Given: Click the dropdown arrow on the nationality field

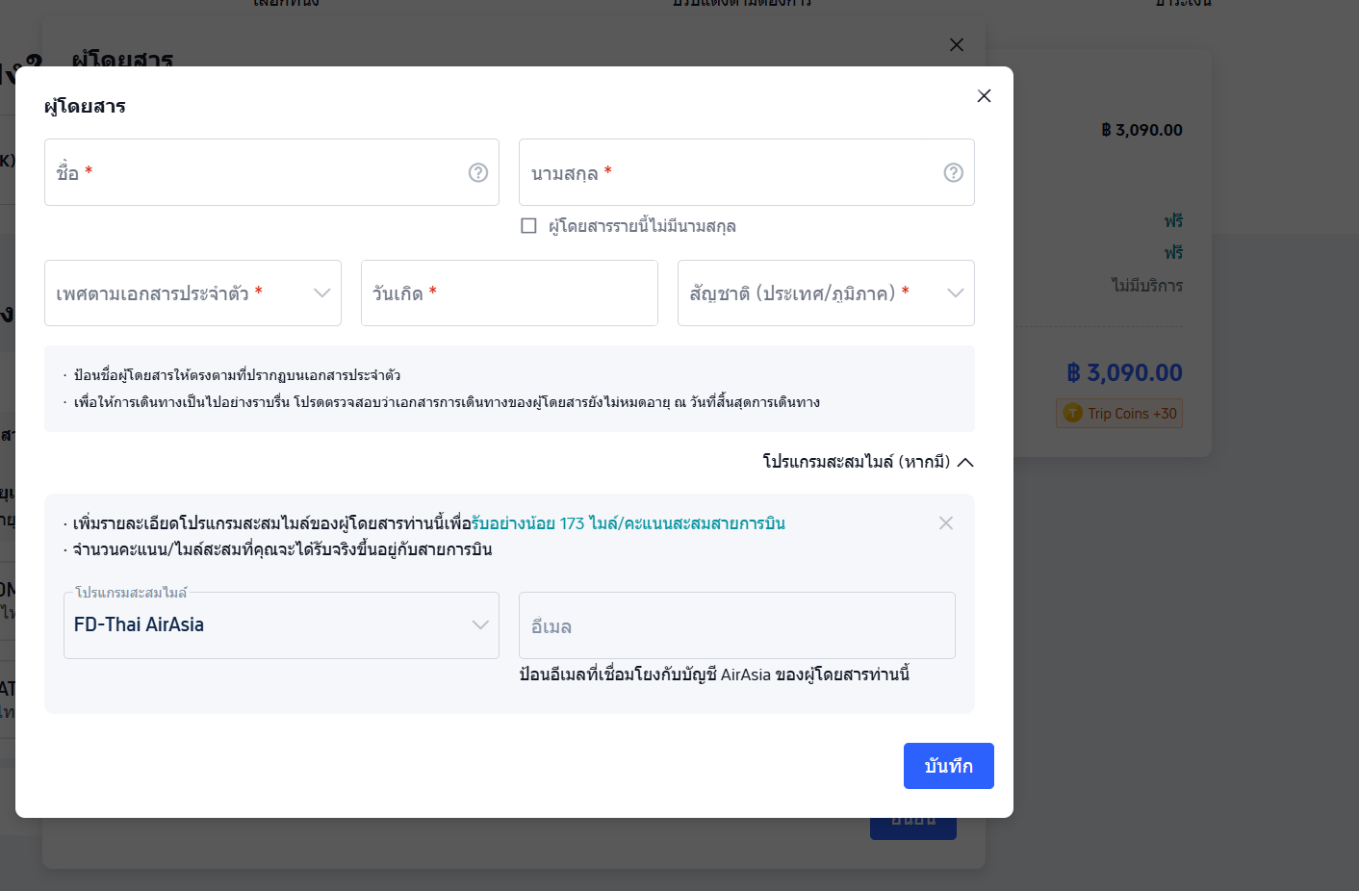Looking at the screenshot, I should pos(955,293).
